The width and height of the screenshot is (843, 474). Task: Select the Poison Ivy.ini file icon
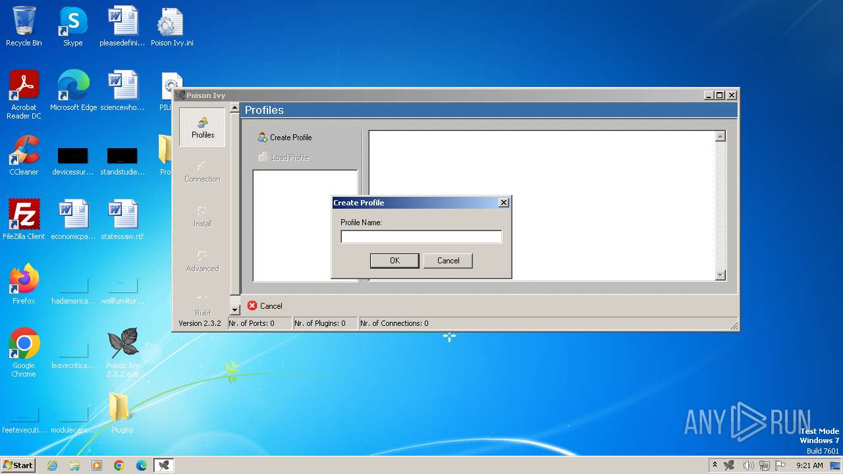[171, 26]
